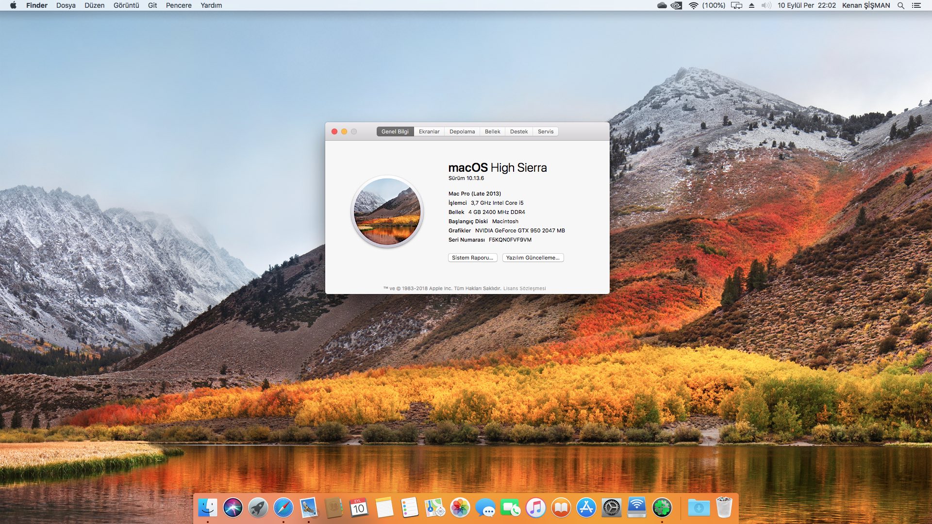The image size is (932, 524).
Task: Open Launchpad rocket icon
Action: (x=258, y=508)
